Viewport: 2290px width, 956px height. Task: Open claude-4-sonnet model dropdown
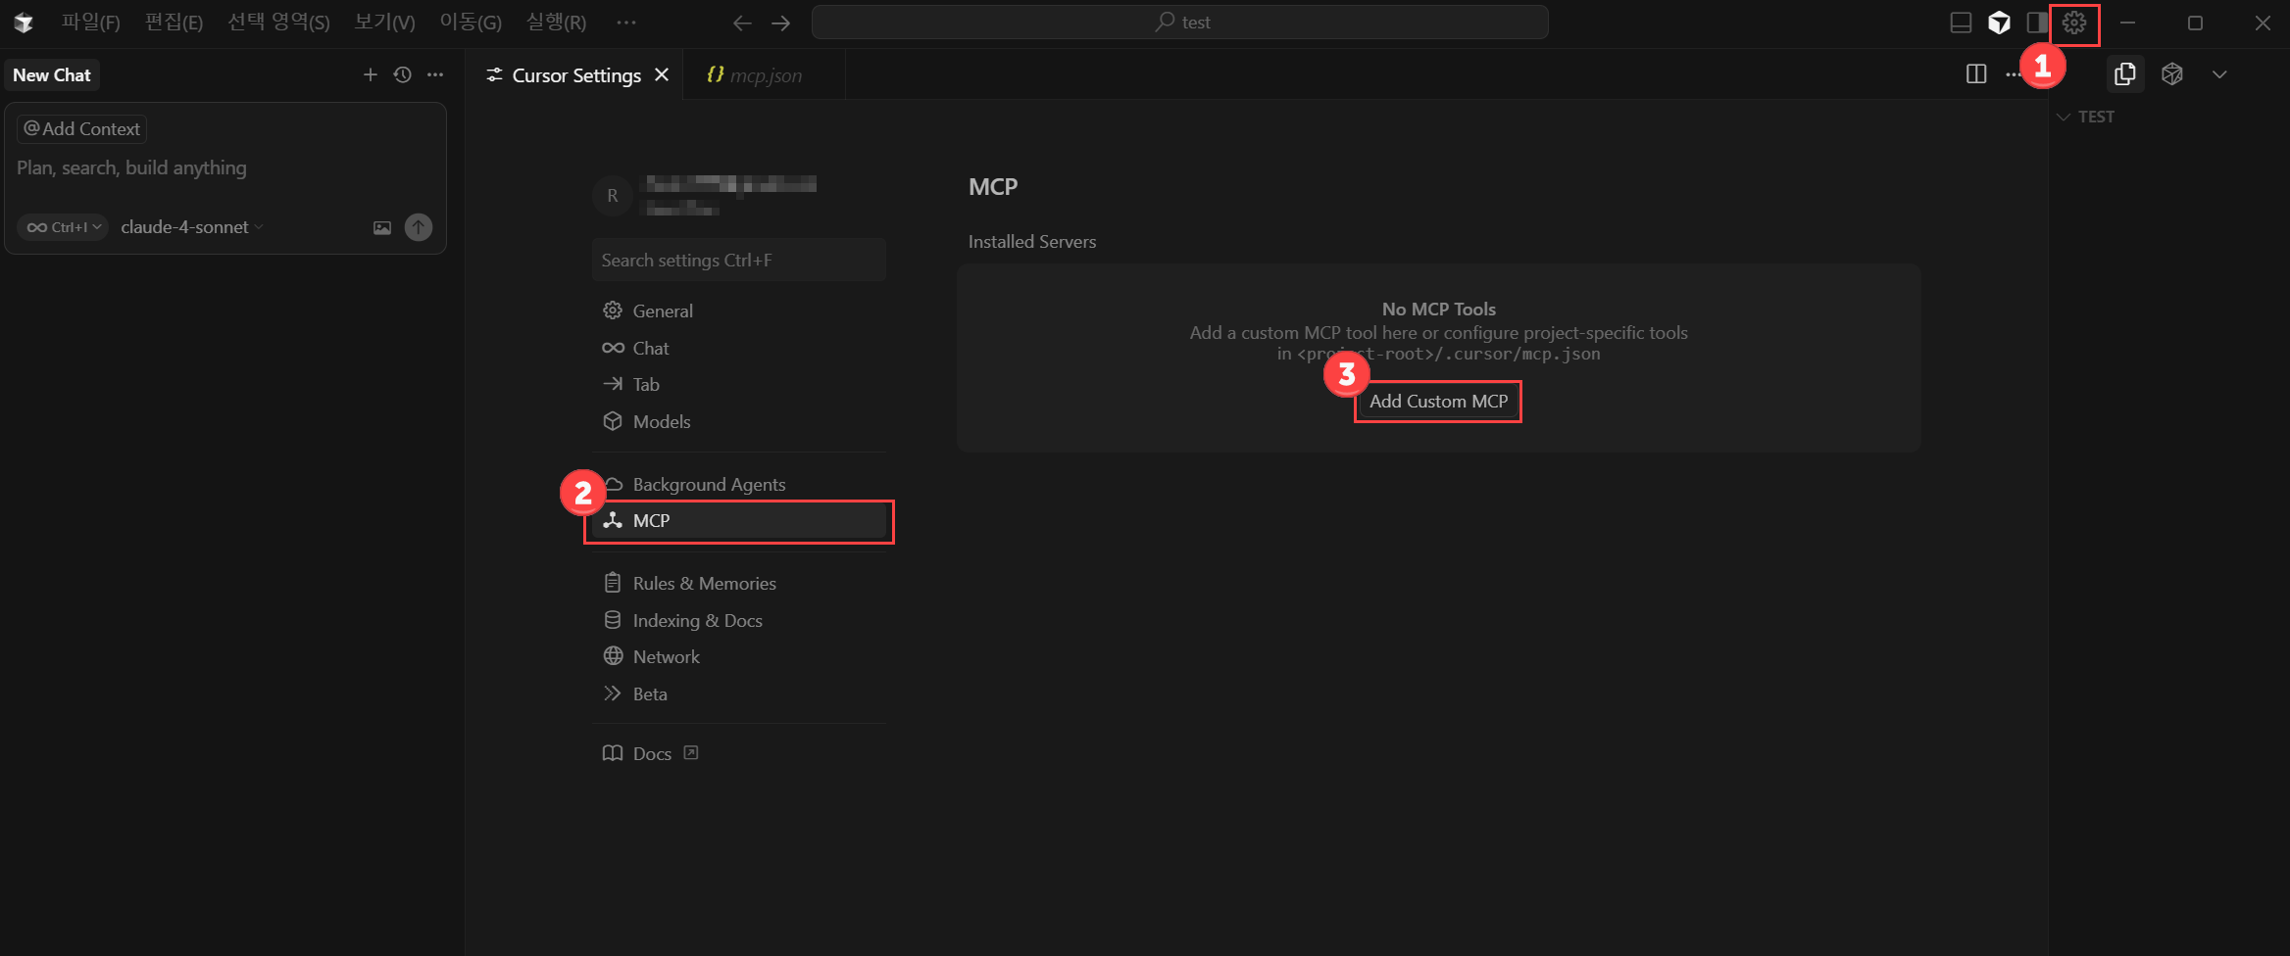coord(191,227)
